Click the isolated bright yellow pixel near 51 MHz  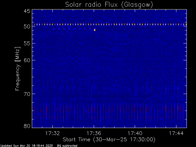tap(95, 30)
